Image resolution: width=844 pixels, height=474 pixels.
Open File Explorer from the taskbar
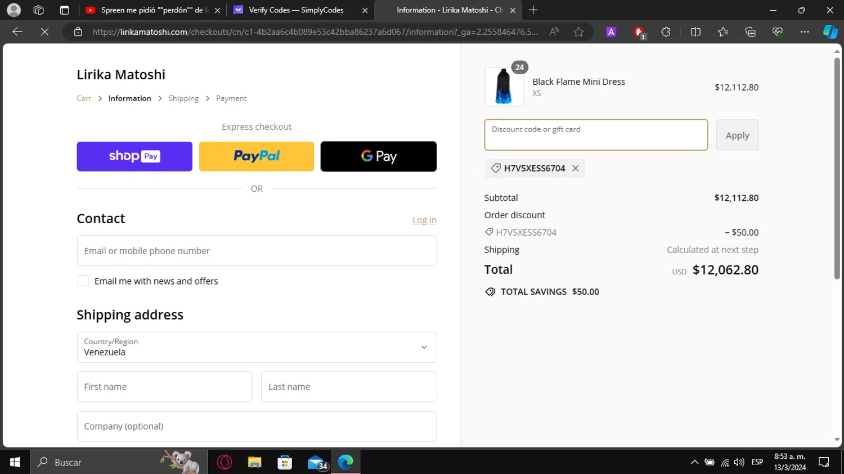[x=255, y=462]
